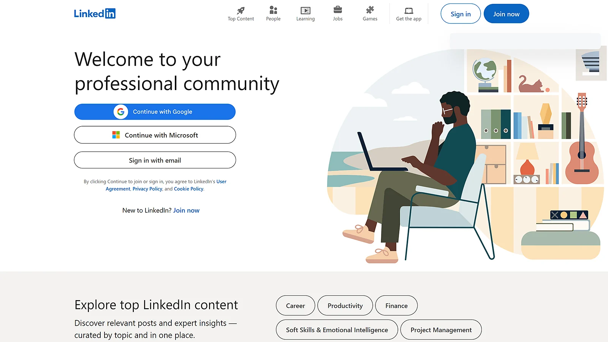Choose Continue with Microsoft

155,135
